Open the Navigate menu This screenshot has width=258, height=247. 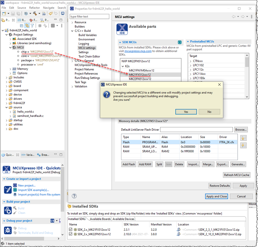49,8
